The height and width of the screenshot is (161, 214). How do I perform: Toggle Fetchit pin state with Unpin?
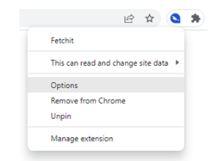point(61,116)
